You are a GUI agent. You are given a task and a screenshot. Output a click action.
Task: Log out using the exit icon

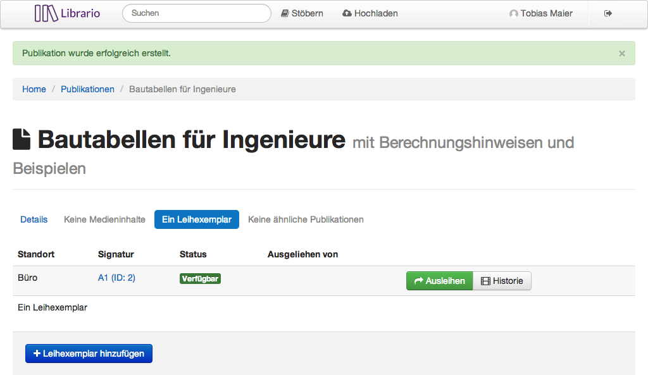click(x=607, y=13)
